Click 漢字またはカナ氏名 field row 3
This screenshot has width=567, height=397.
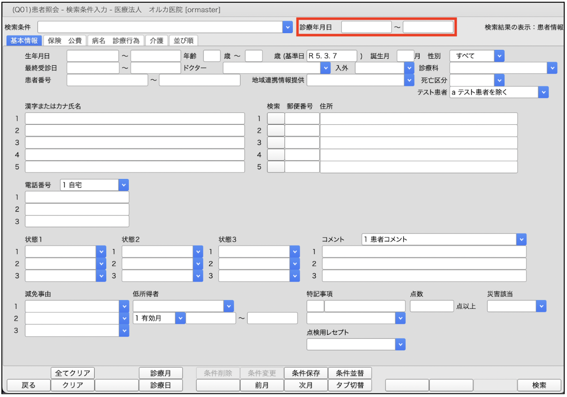pos(135,143)
